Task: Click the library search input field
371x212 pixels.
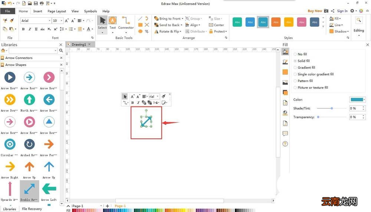Action: pos(32,50)
